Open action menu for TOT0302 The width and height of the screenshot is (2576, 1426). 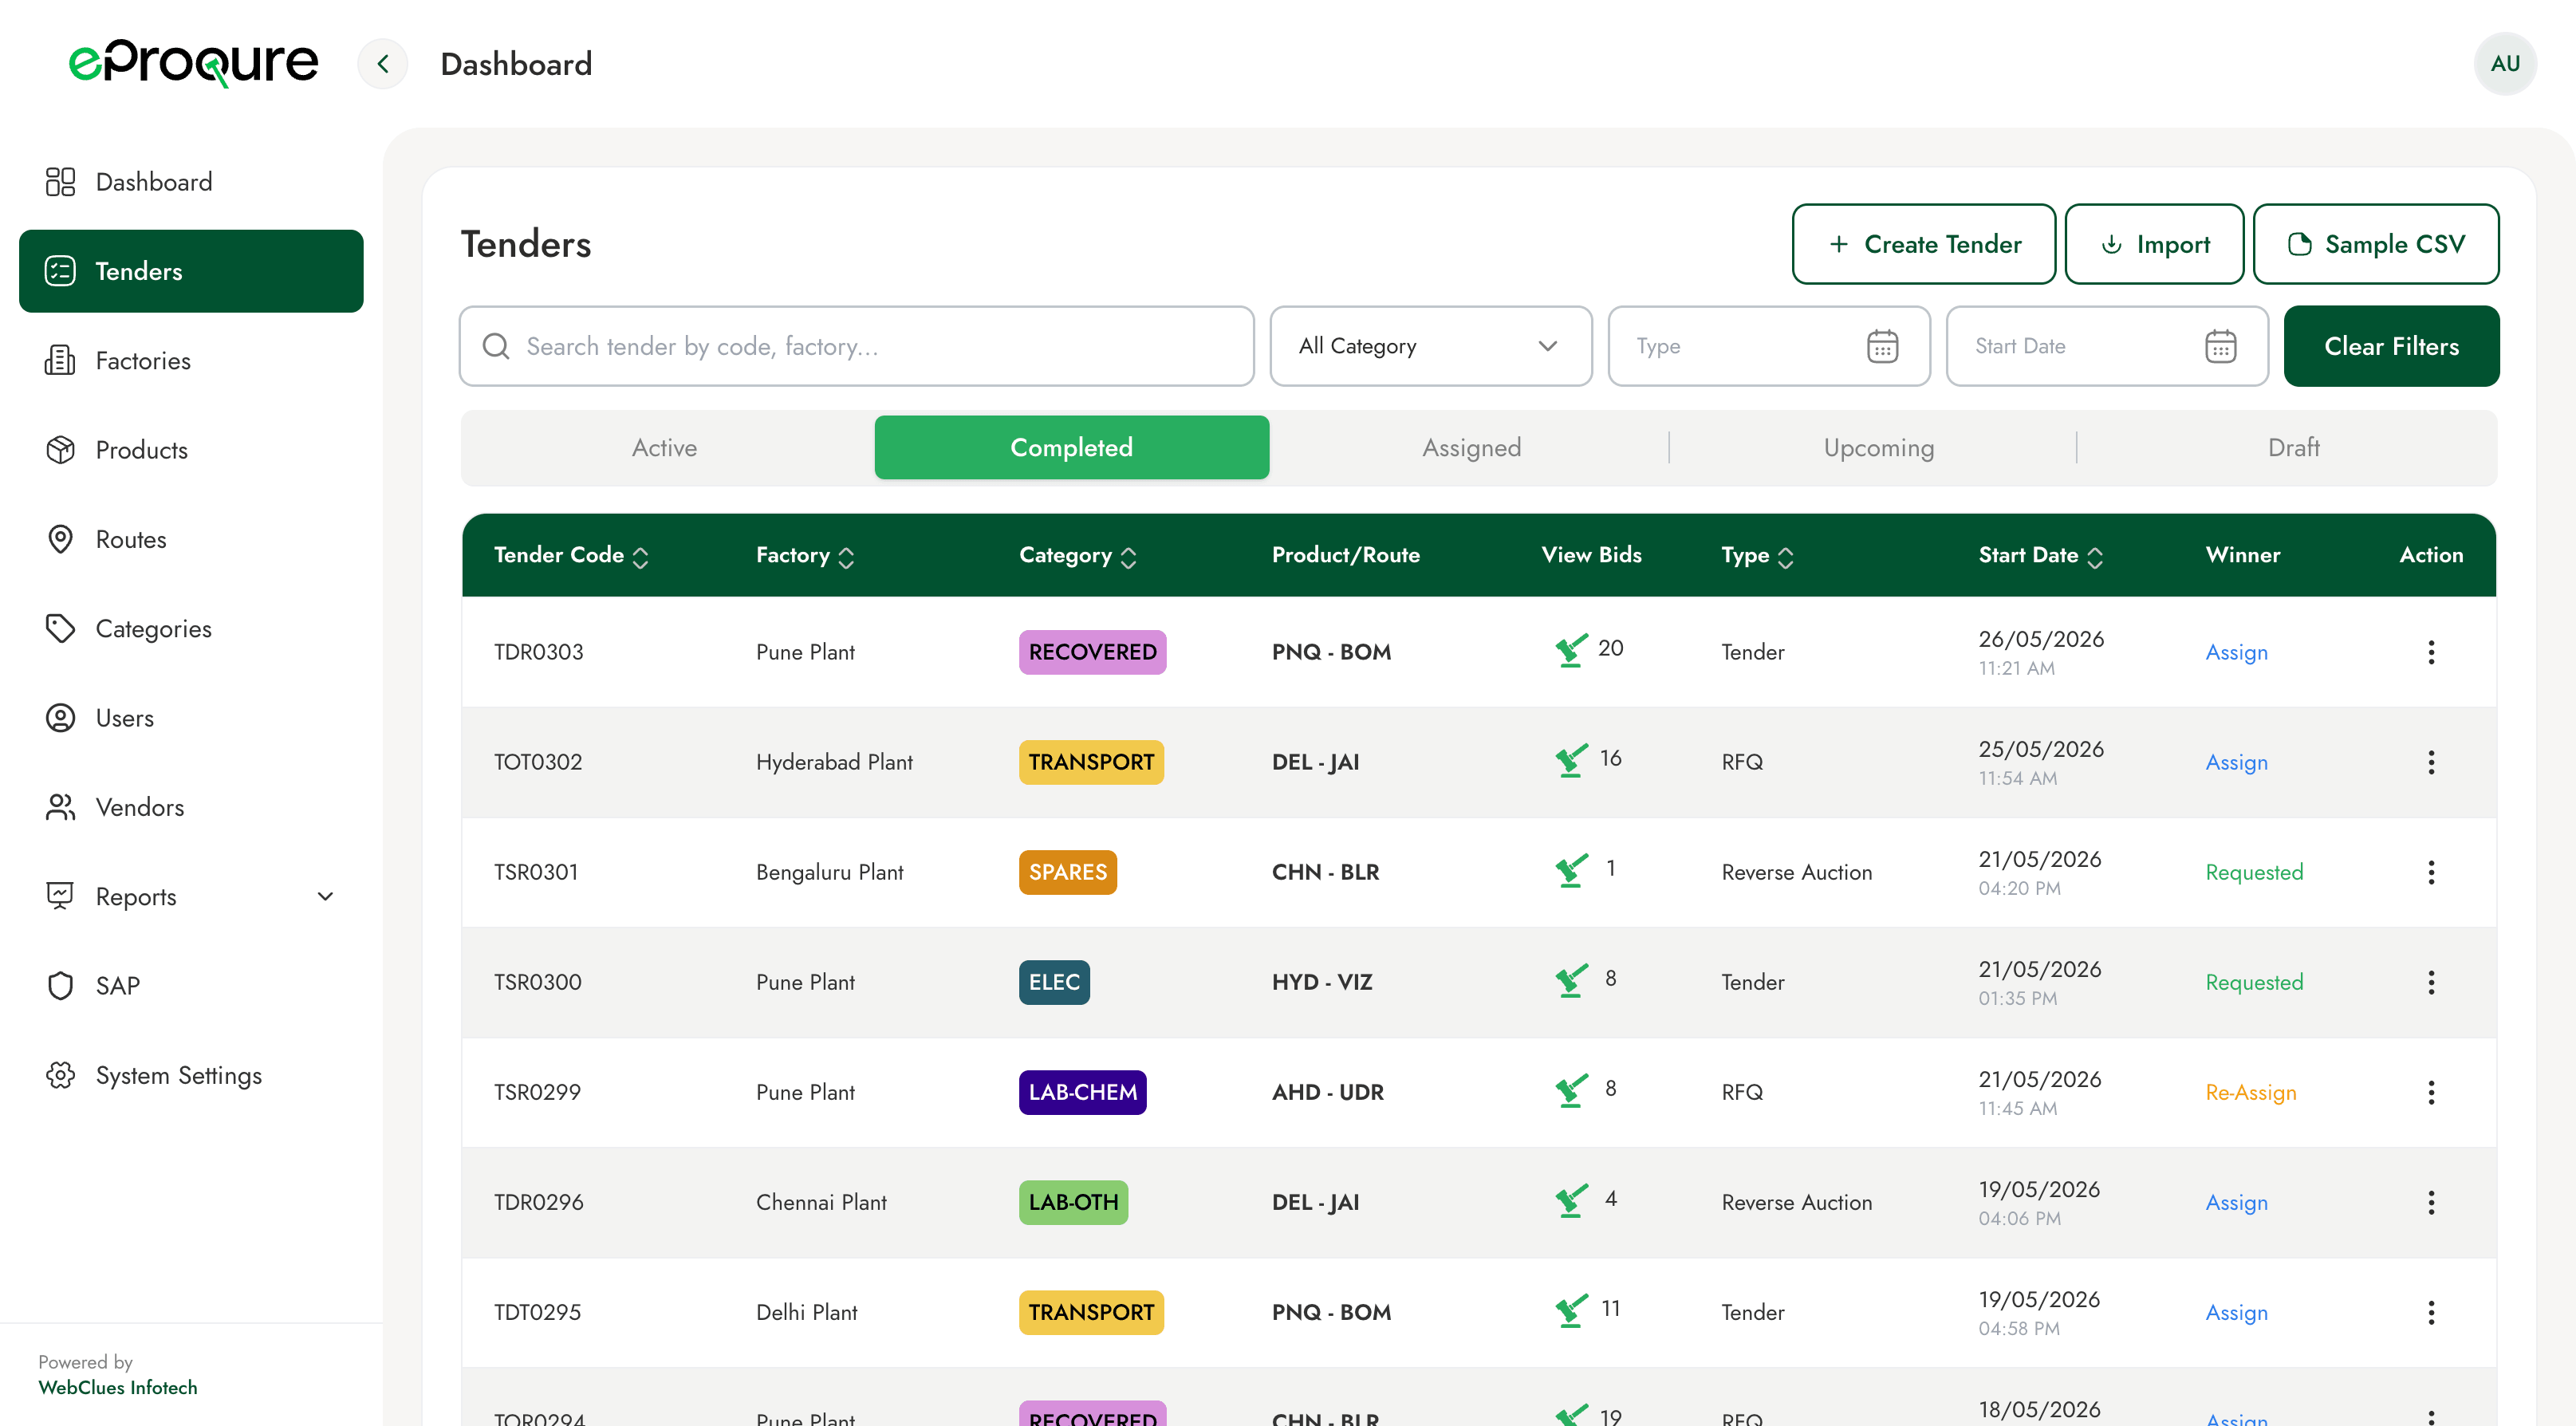(2430, 762)
